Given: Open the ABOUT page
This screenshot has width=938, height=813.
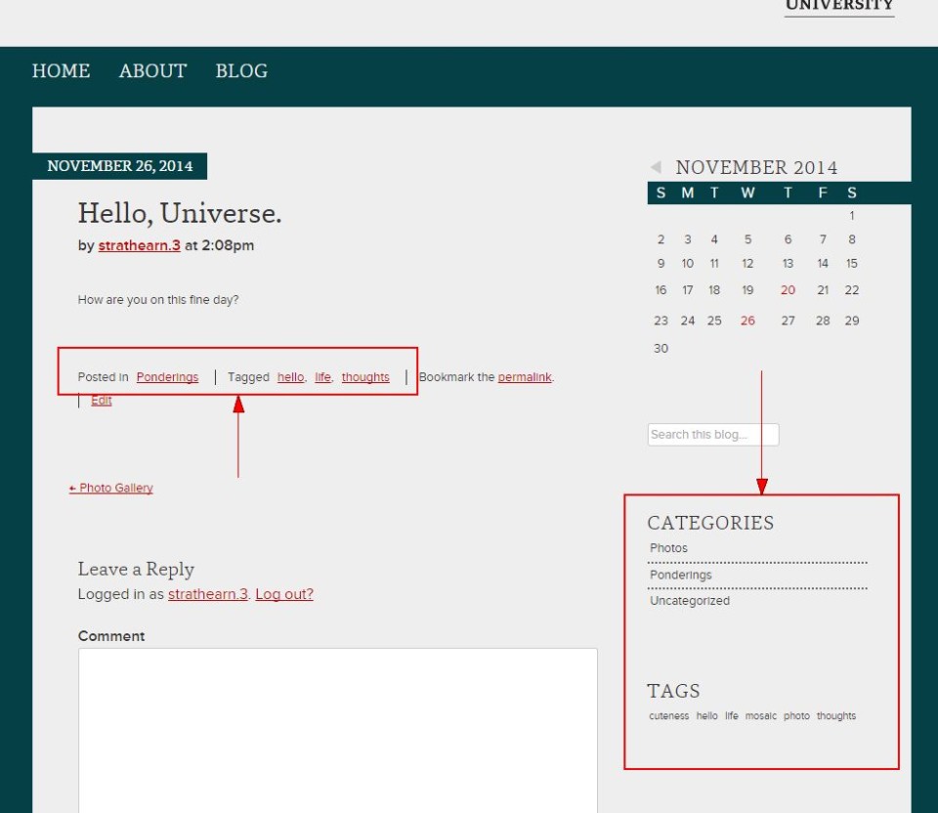Looking at the screenshot, I should click(x=152, y=70).
